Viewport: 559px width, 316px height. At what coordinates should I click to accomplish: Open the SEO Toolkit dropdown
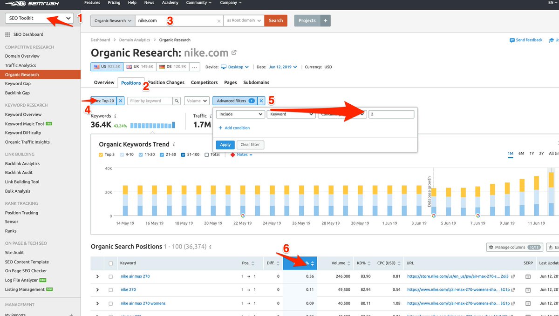coord(39,18)
